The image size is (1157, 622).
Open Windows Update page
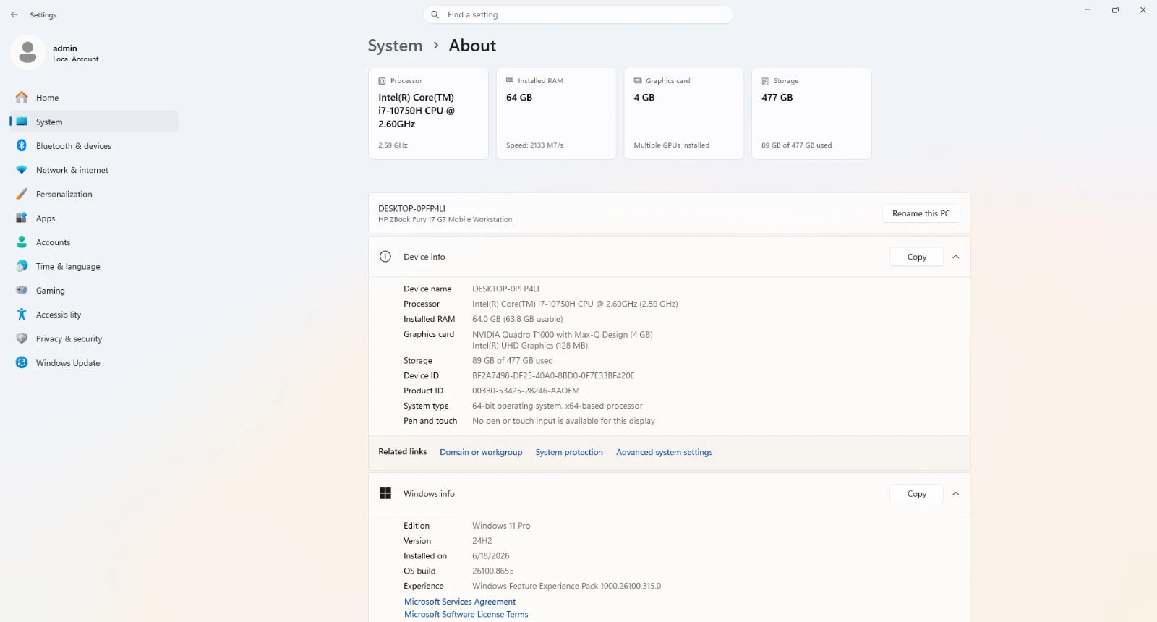coord(94,362)
